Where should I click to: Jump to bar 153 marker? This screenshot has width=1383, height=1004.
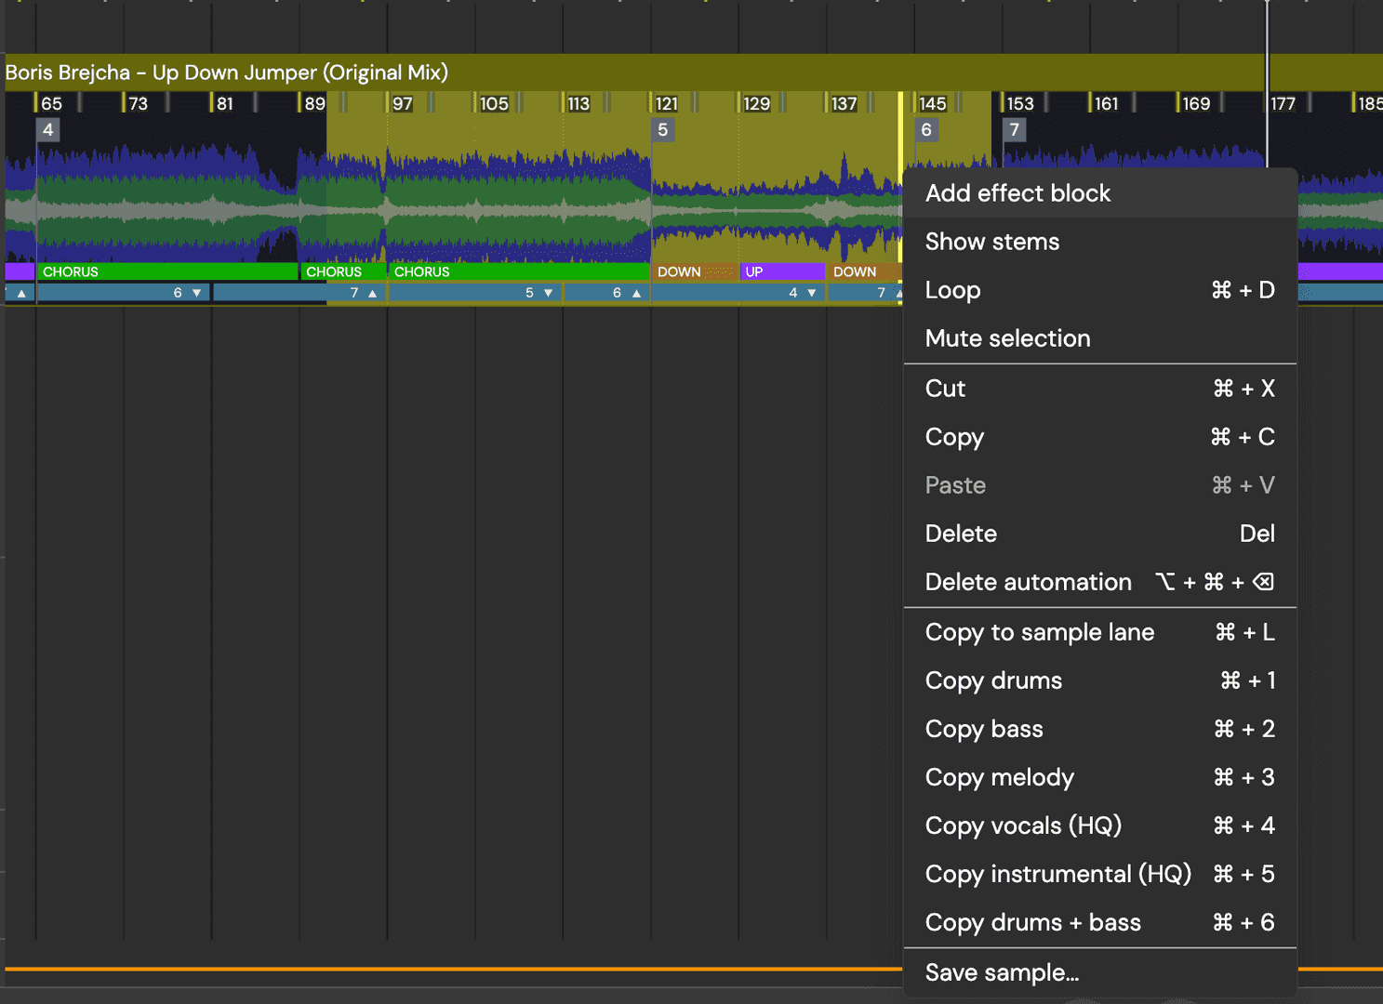tap(1019, 103)
